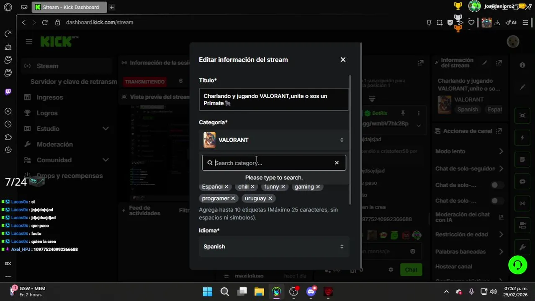Click the document icon in right rail
Image resolution: width=535 pixels, height=301 pixels.
pyautogui.click(x=522, y=160)
